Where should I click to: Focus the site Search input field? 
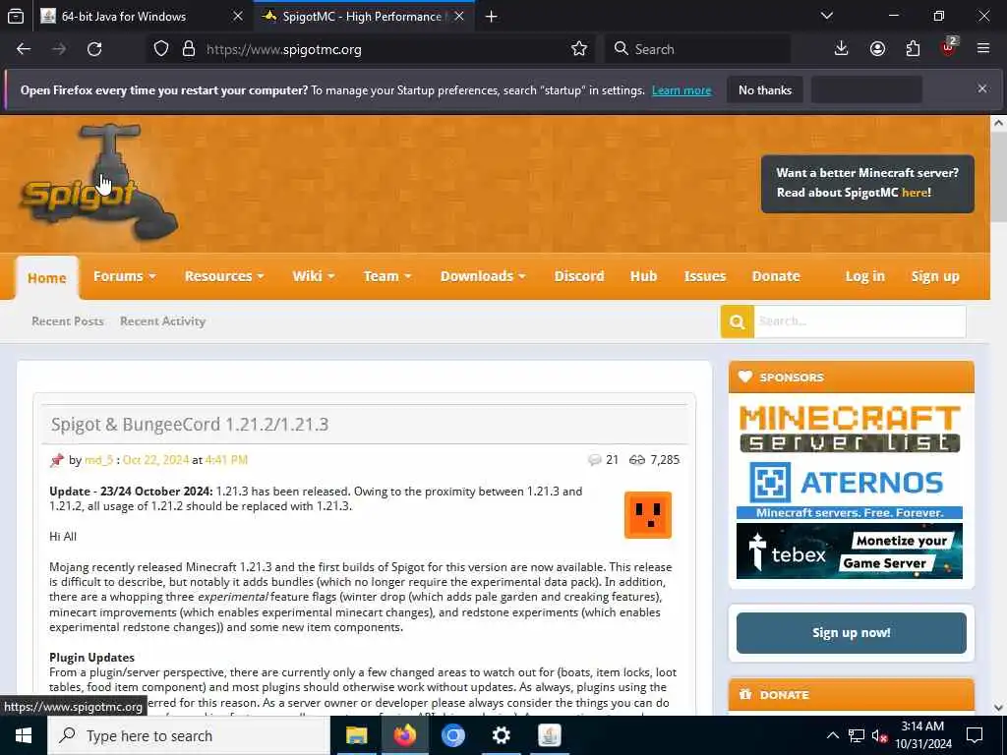(859, 321)
